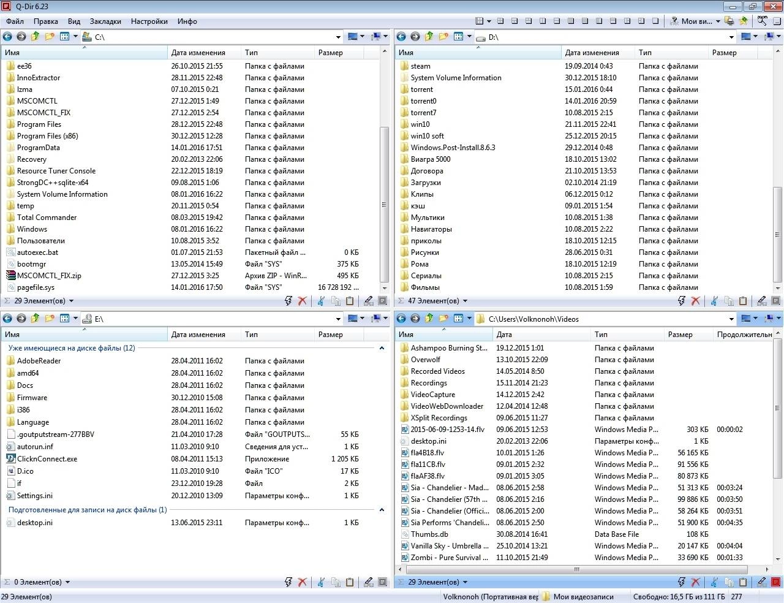Viewport: 784px width, 603px height.
Task: Select the 'Program Files (x86)' folder
Action: point(48,136)
